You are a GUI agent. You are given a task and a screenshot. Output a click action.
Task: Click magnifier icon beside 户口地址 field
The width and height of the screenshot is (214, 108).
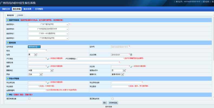coord(48,59)
